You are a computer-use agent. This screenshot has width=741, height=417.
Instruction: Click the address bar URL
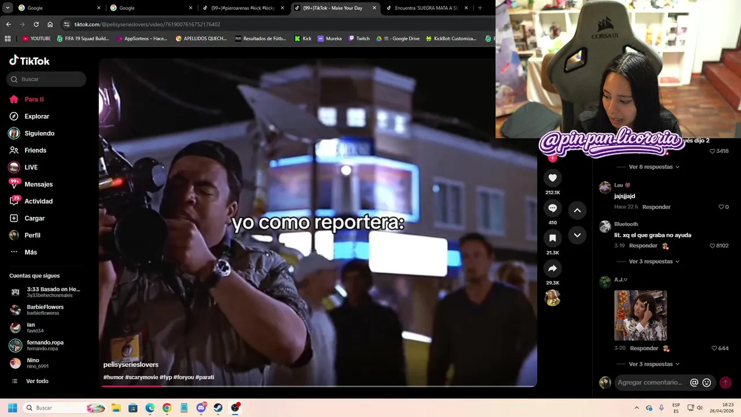(x=147, y=24)
